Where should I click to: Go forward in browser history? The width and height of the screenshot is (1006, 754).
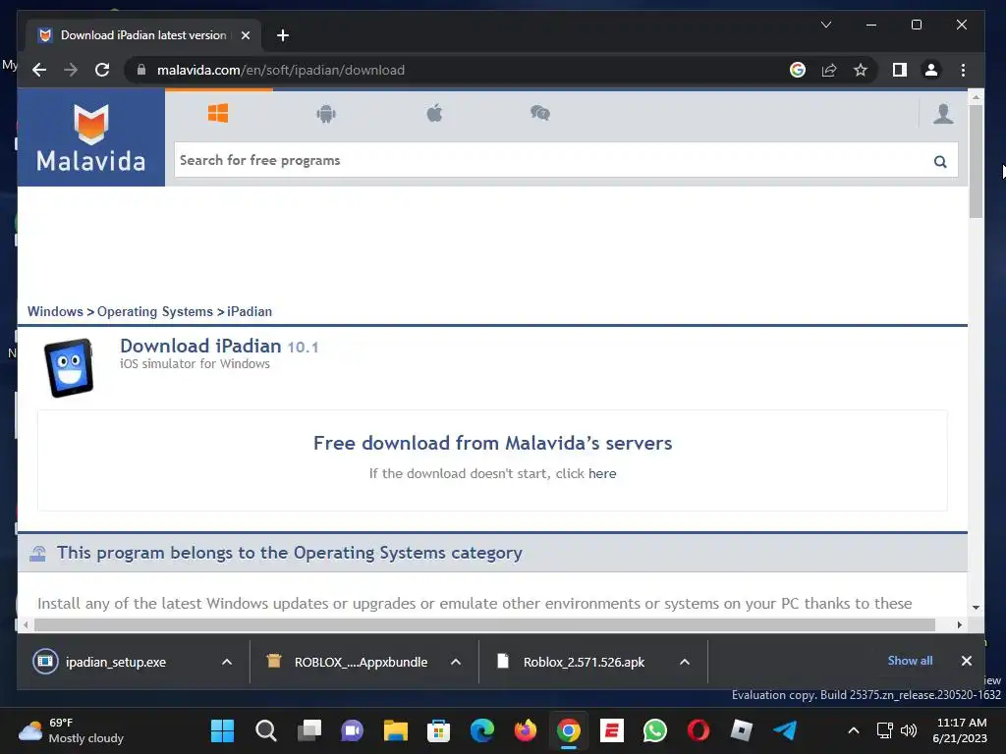coord(71,70)
